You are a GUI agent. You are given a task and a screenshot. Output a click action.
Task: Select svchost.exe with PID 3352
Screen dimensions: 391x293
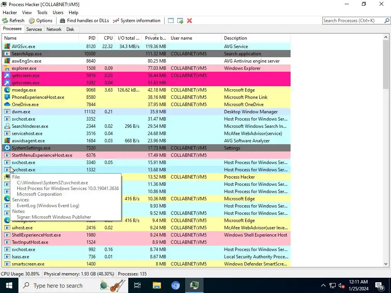(146, 119)
